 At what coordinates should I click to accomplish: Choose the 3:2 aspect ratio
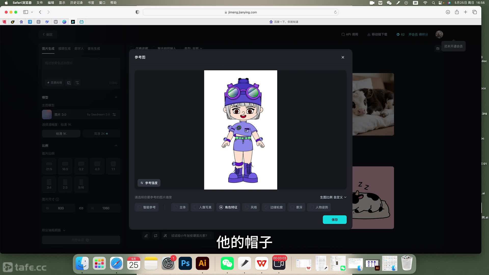tap(81, 166)
